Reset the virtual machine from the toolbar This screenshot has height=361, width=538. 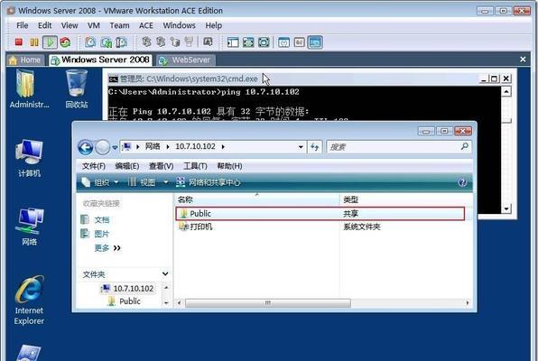[x=65, y=42]
